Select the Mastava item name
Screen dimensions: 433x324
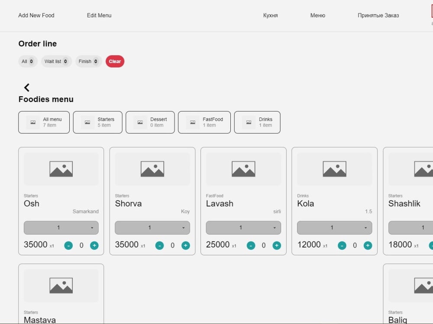coord(40,320)
